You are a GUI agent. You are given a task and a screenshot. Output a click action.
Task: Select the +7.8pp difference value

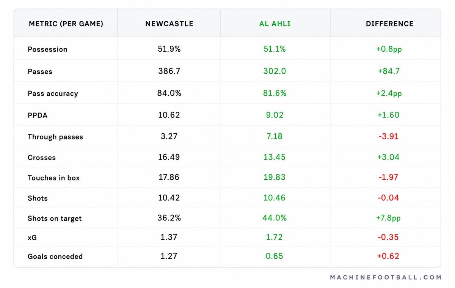pos(388,218)
